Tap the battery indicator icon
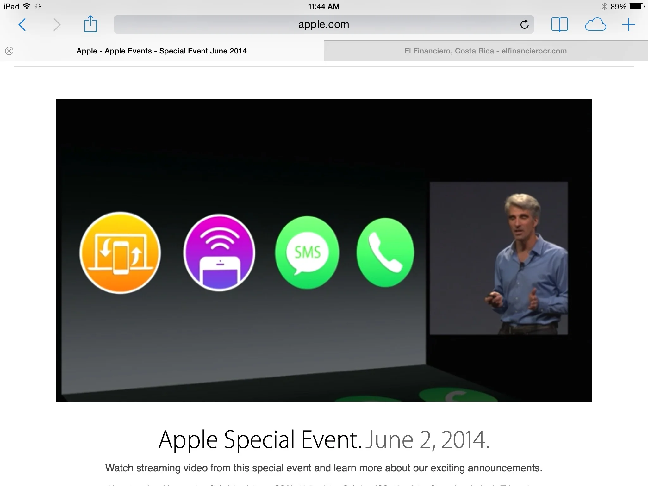 tap(637, 6)
